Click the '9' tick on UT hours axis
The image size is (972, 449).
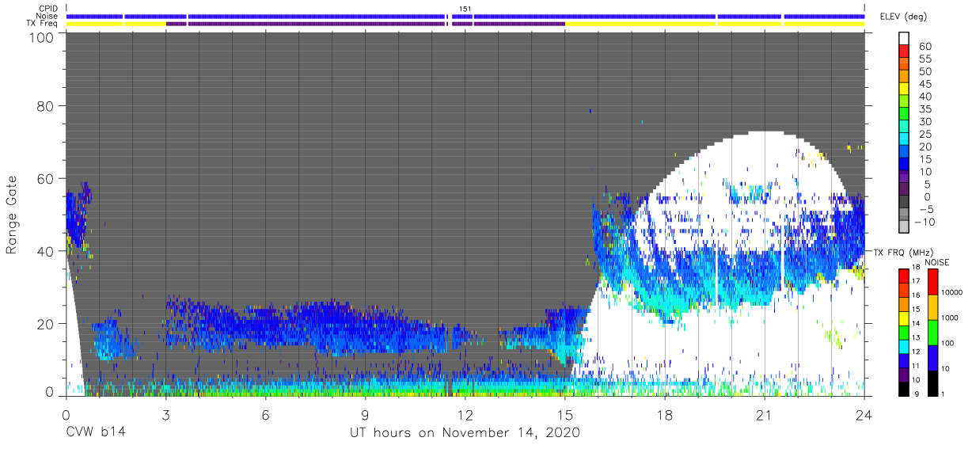coord(365,414)
